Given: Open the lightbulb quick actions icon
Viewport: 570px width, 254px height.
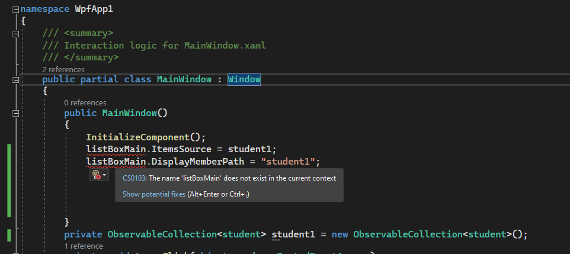Looking at the screenshot, I should click(x=97, y=175).
